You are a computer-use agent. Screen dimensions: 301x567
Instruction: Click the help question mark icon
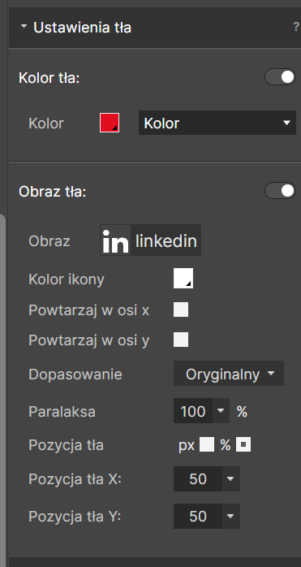(x=296, y=28)
